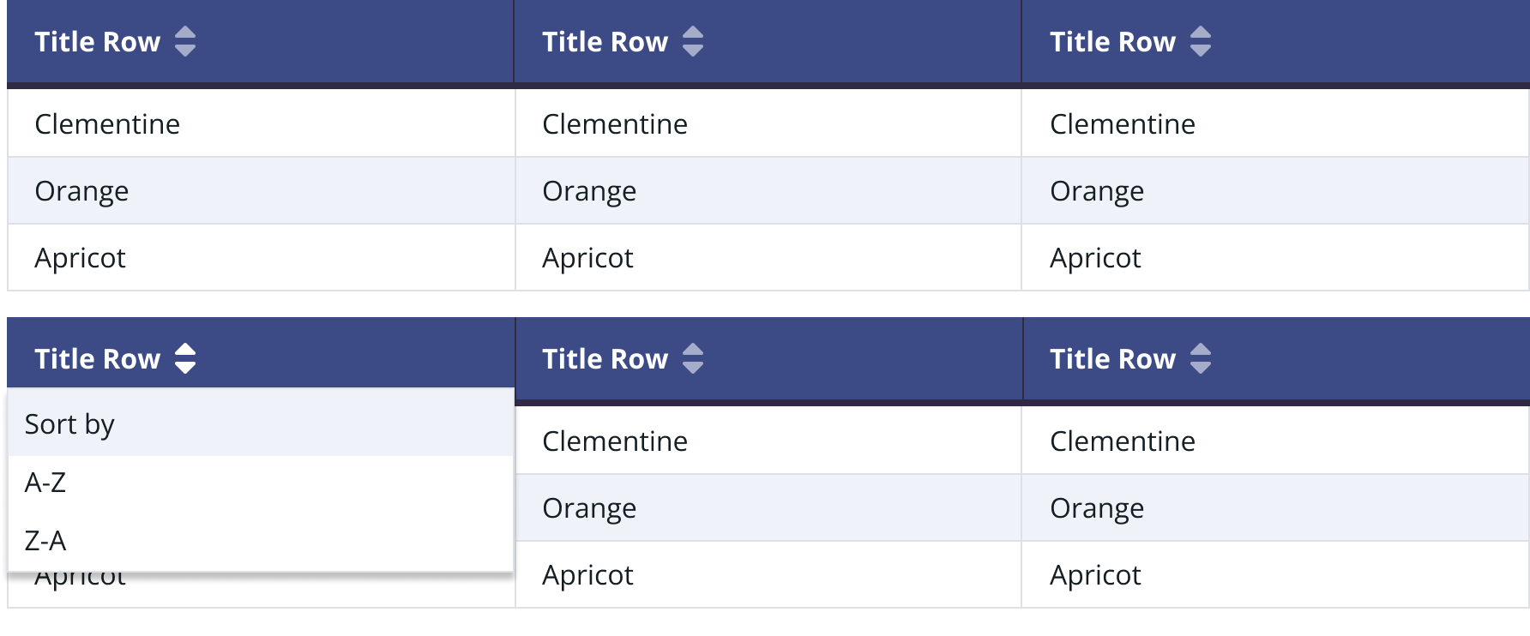
Task: Choose the A-Z sort option
Action: click(45, 483)
